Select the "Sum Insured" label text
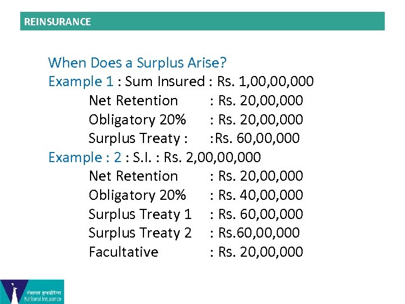Image resolution: width=405 pixels, height=304 pixels. 164,82
